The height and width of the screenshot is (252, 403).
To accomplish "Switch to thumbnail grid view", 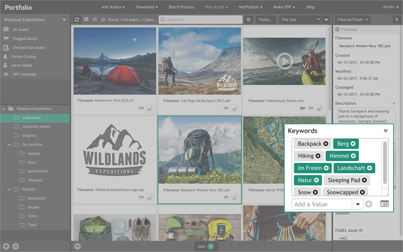I will pyautogui.click(x=86, y=19).
